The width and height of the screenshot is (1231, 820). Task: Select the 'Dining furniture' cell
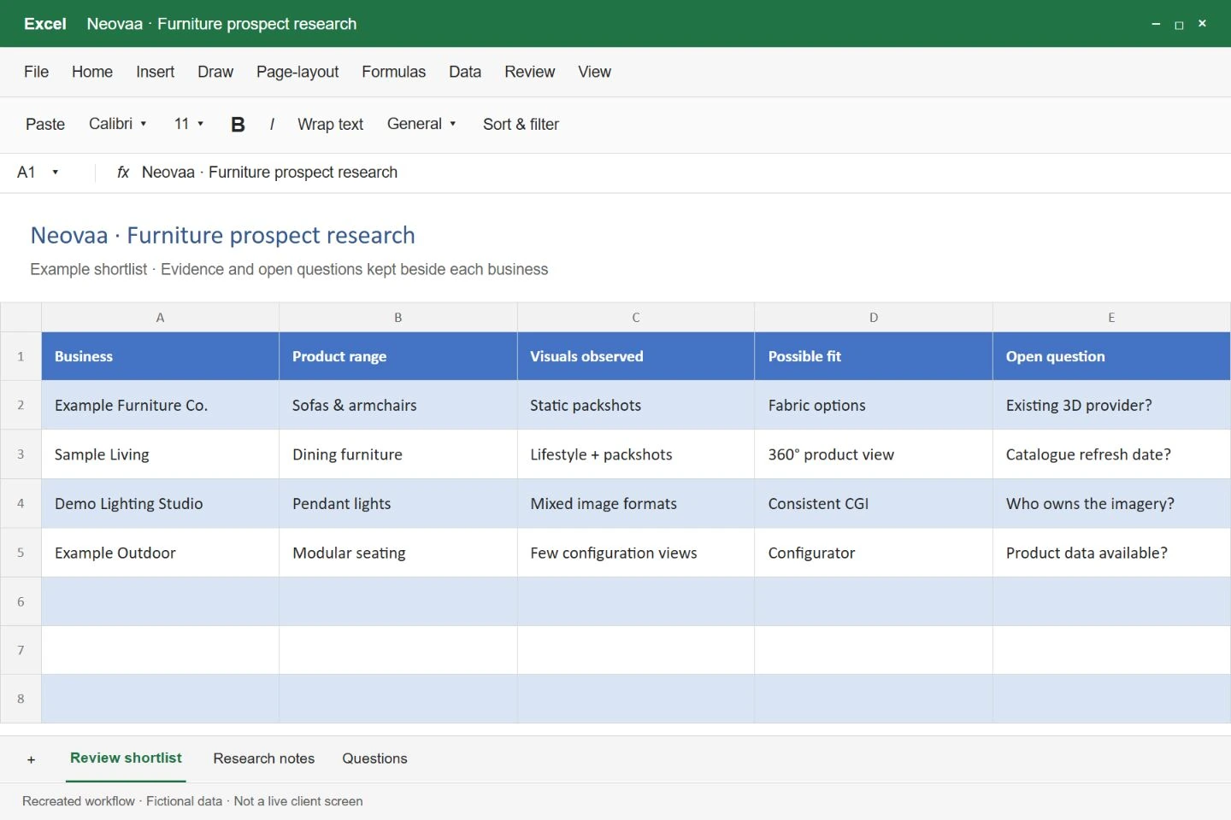[x=398, y=454]
